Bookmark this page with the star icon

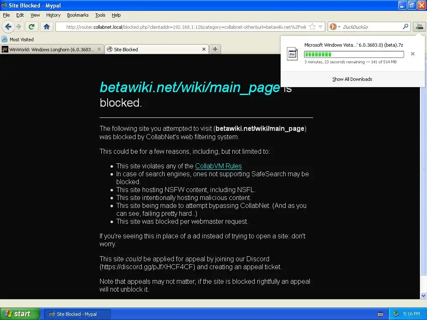312,27
